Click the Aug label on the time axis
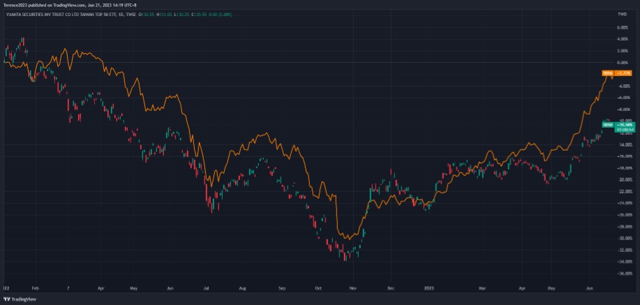 point(243,288)
